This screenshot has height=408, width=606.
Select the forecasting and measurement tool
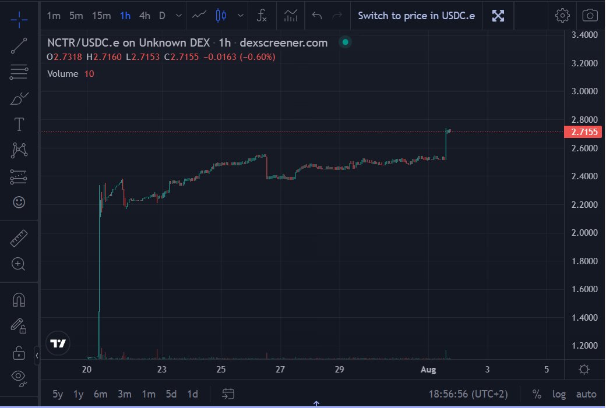[x=19, y=177]
